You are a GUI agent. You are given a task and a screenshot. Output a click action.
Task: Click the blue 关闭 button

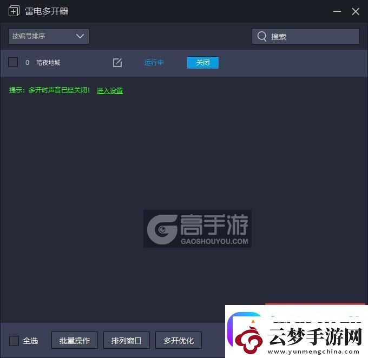click(x=203, y=63)
